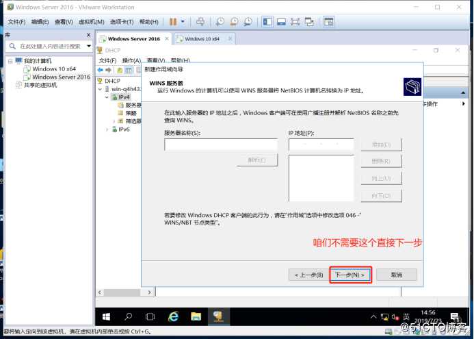Screen dimensions: 474x339
Task: Click the 下一步(N) next button
Action: [x=350, y=275]
